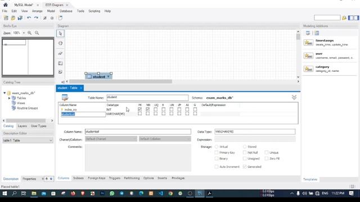Zoom in on the Bird's Eye panel
360x202 pixels.
click(x=30, y=33)
